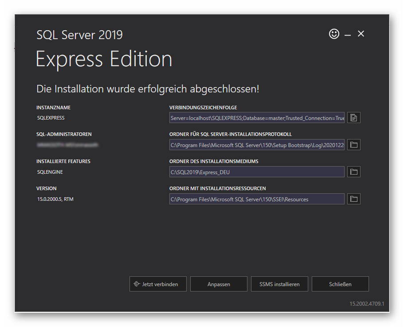The image size is (404, 327).
Task: Click the Setup Bootstrap log path field
Action: [x=256, y=144]
